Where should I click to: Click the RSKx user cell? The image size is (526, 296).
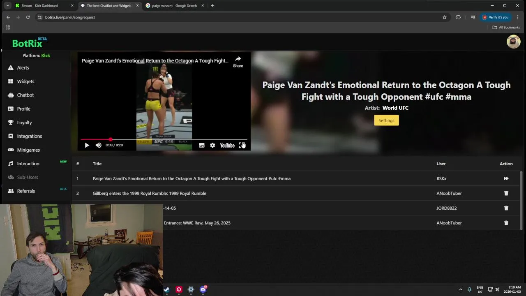point(441,178)
